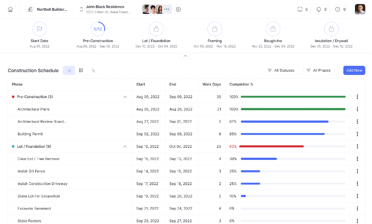Collapse the Pre-Construction phase group
Image resolution: width=372 pixels, height=224 pixels.
coord(125,97)
